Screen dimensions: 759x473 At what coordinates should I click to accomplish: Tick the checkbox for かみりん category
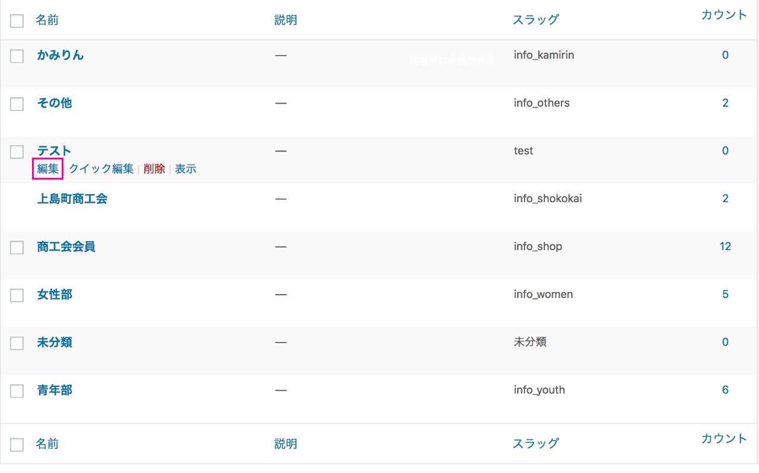tap(17, 56)
